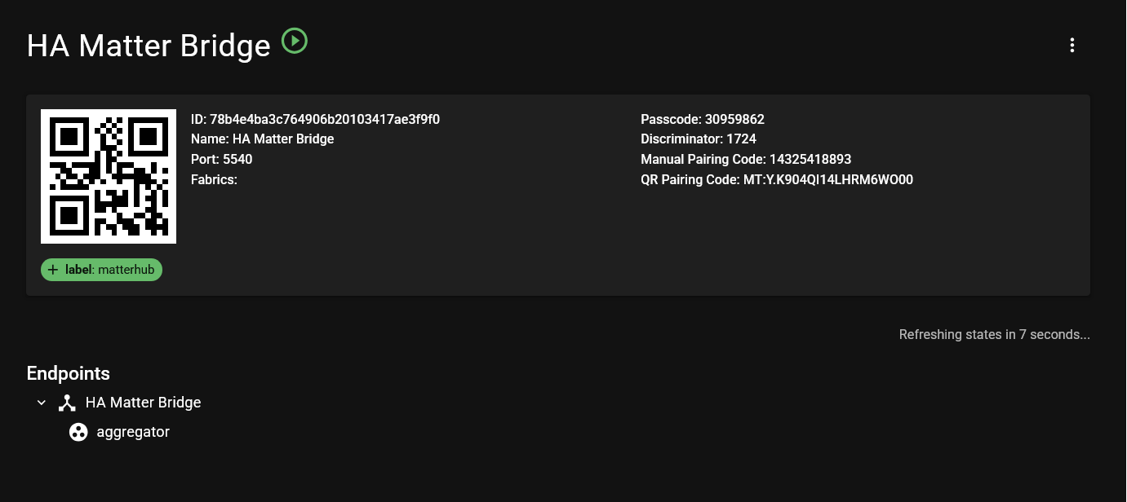The height and width of the screenshot is (502, 1127).
Task: Click the bridge ID value text
Action: click(x=324, y=120)
